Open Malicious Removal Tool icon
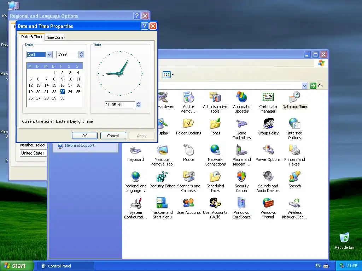362x271 pixels. click(162, 155)
